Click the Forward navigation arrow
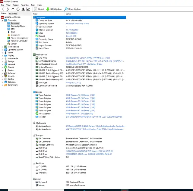193x191 pixels. (8, 9)
